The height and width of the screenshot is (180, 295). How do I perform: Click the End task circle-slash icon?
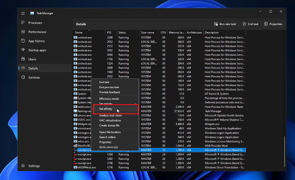[244, 24]
